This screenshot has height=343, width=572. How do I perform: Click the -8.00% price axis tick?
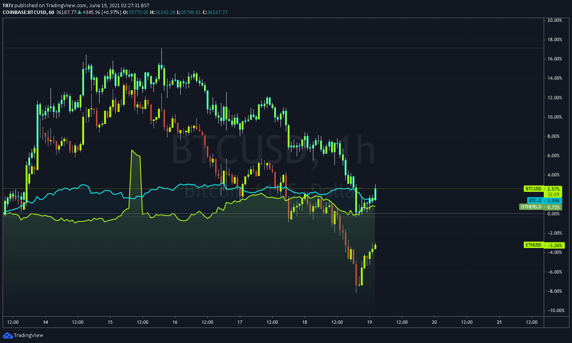(555, 291)
